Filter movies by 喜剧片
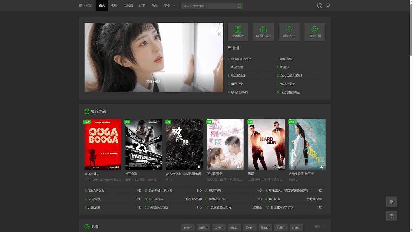 [203, 228]
